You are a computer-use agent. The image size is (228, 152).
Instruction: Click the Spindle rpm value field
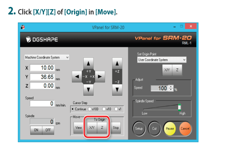pyautogui.click(x=42, y=122)
